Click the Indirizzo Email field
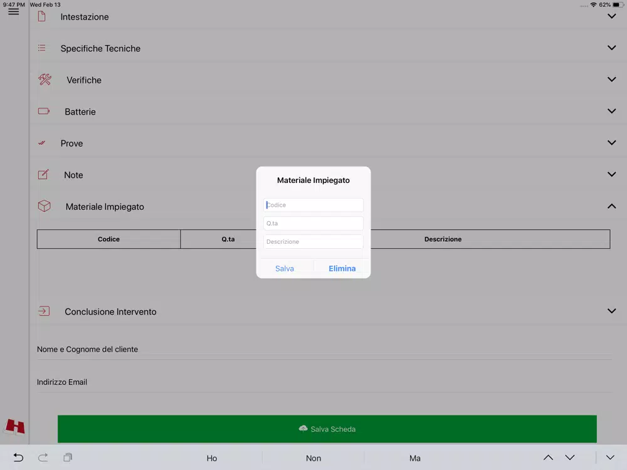 coord(324,382)
